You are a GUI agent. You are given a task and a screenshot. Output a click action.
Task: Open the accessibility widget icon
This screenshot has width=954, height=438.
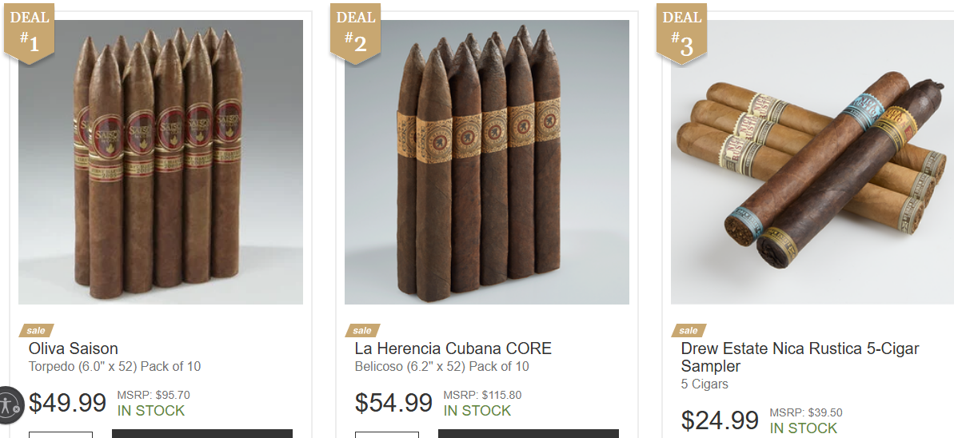10,404
